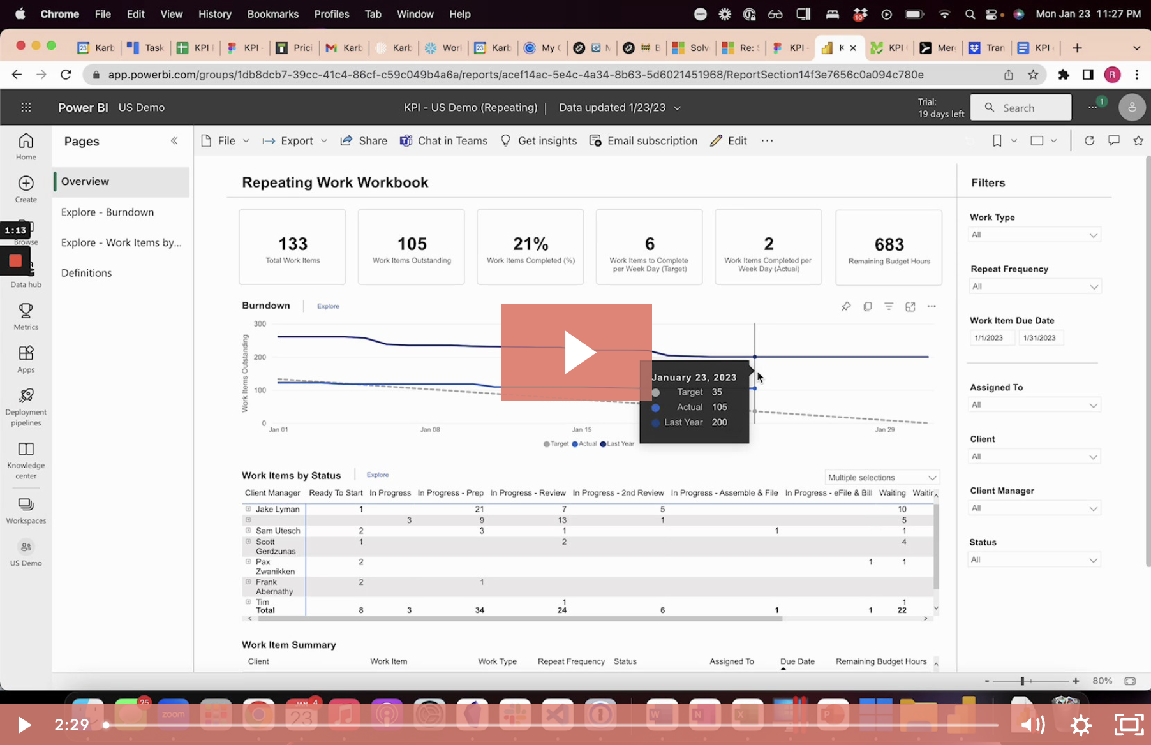Image resolution: width=1151 pixels, height=745 pixels.
Task: Open the Knowledge center
Action: [26, 460]
